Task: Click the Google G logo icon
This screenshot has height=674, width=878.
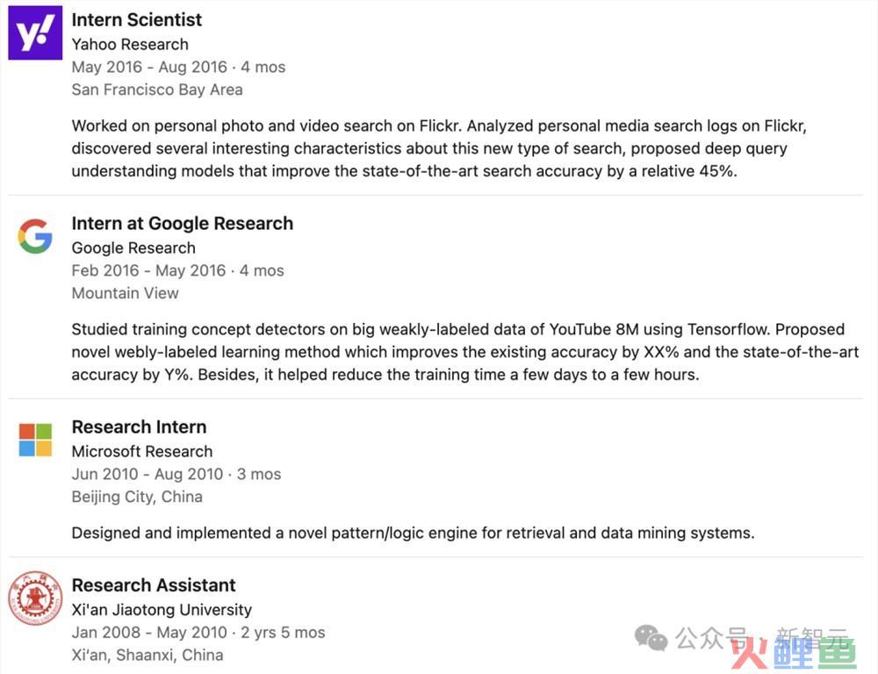Action: [35, 236]
